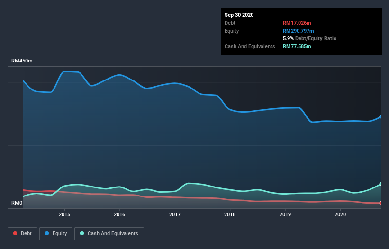Toggle the Debt series legend button
This screenshot has height=249, width=389.
pos(22,234)
